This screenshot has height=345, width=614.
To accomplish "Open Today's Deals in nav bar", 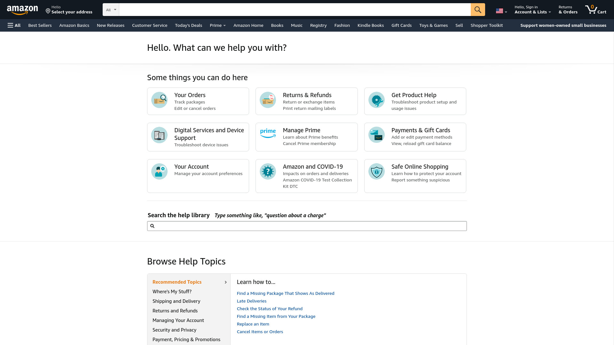I will pos(188,25).
